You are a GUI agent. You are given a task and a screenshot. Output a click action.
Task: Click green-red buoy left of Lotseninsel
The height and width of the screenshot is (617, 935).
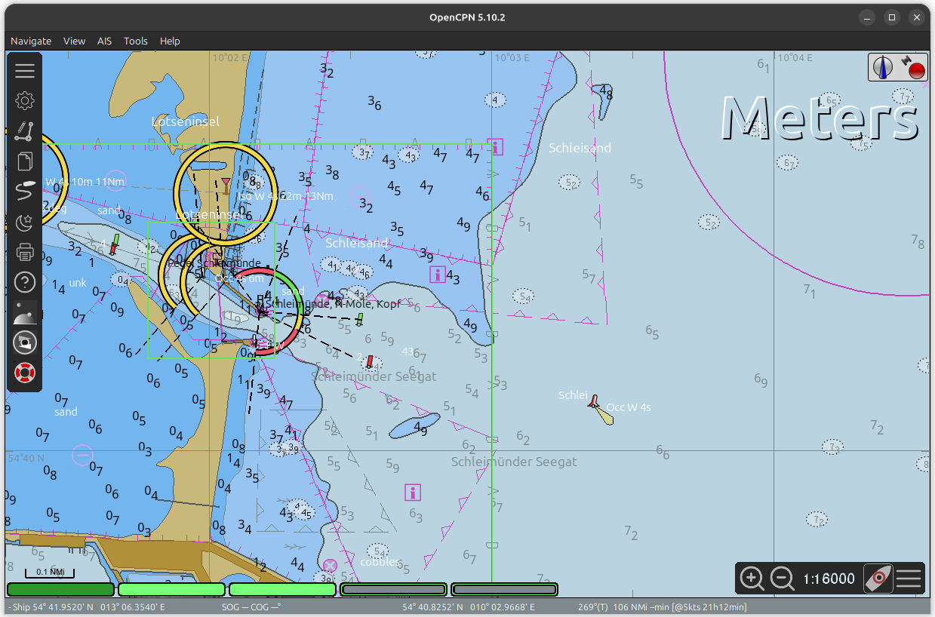point(114,244)
